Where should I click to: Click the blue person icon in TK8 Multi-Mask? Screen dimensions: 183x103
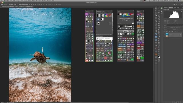point(98,19)
